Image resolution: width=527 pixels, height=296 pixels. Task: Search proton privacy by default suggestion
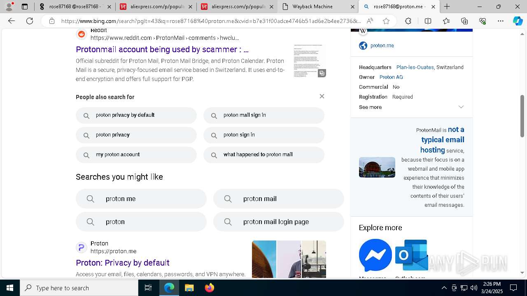tap(136, 116)
